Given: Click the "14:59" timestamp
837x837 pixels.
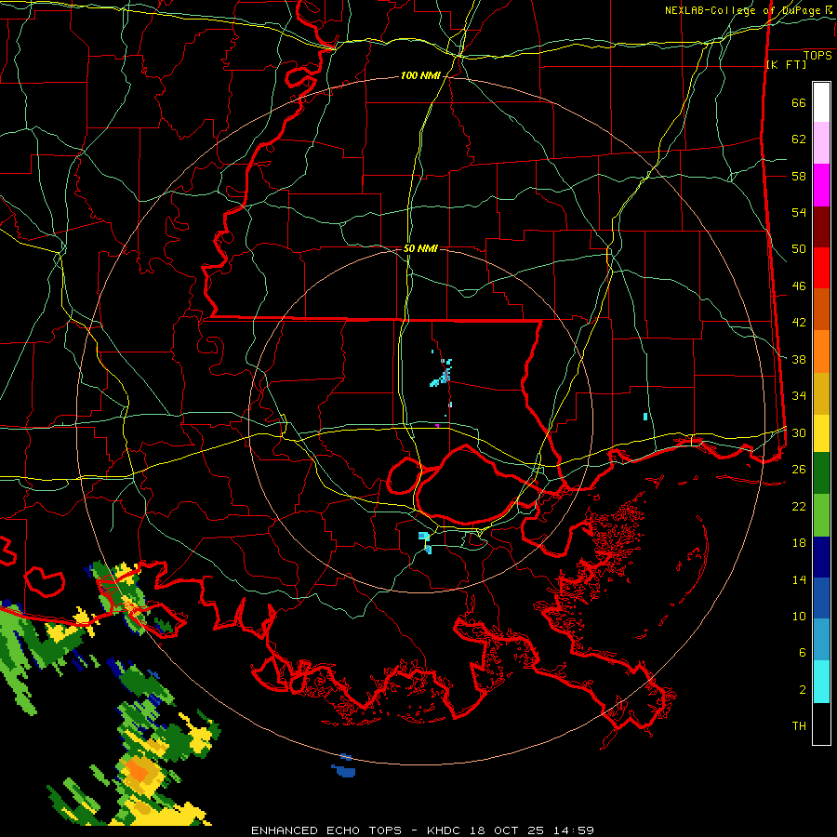Looking at the screenshot, I should tap(575, 830).
